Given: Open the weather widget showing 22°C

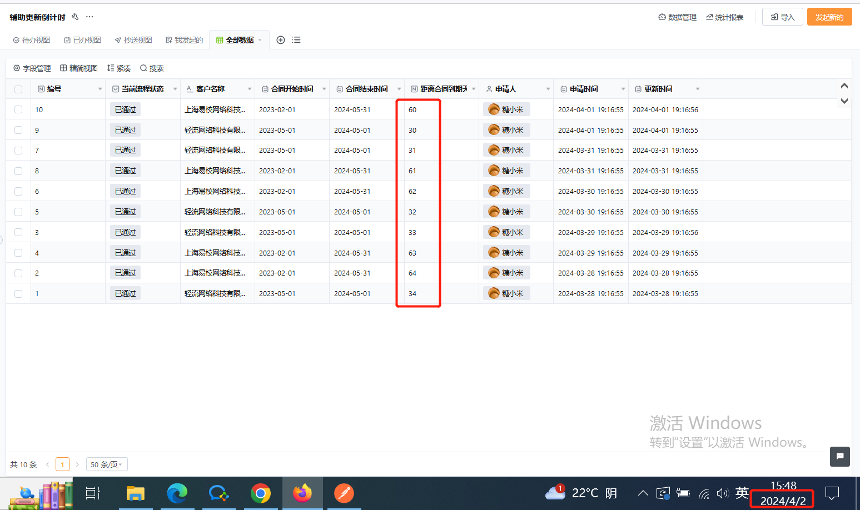Looking at the screenshot, I should tap(581, 493).
